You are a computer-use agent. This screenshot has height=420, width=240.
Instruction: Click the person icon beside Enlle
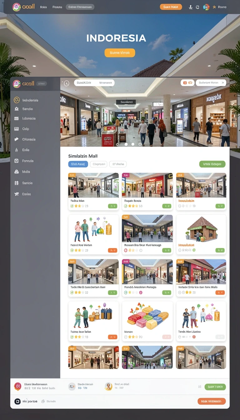tap(17, 150)
